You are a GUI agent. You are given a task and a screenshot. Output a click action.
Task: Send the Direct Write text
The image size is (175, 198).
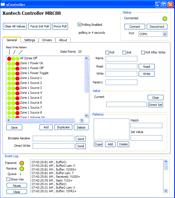point(81,146)
